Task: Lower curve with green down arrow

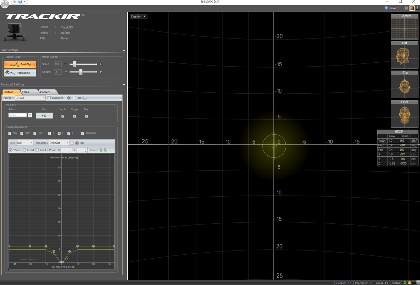Action: point(105,150)
